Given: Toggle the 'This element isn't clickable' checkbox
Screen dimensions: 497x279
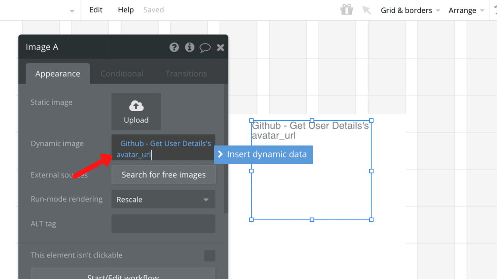Looking at the screenshot, I should click(210, 255).
